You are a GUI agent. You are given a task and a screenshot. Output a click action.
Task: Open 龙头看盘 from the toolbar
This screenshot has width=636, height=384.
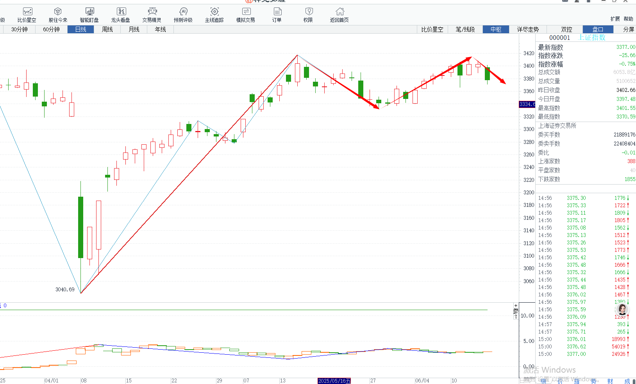121,14
